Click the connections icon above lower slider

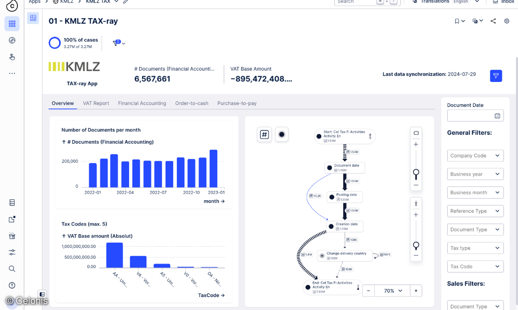(416, 204)
